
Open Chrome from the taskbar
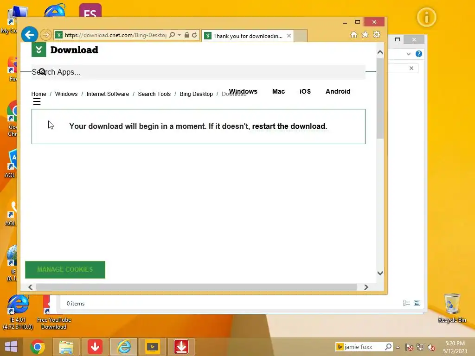point(38,347)
